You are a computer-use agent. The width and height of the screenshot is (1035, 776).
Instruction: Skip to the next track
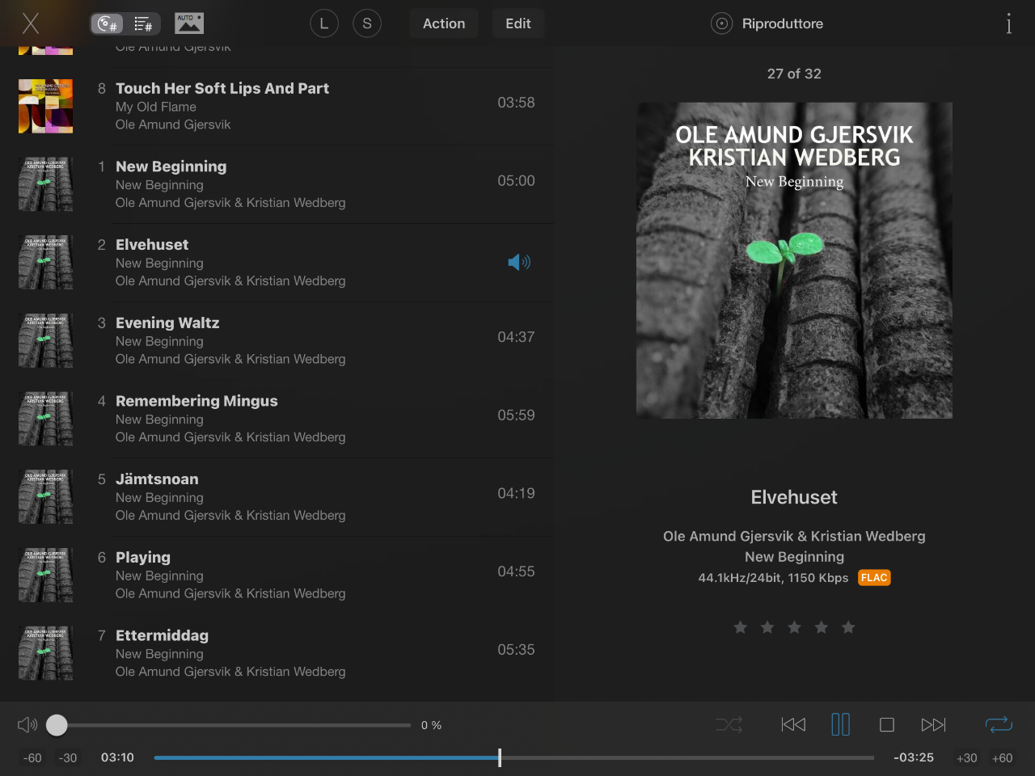click(x=933, y=725)
